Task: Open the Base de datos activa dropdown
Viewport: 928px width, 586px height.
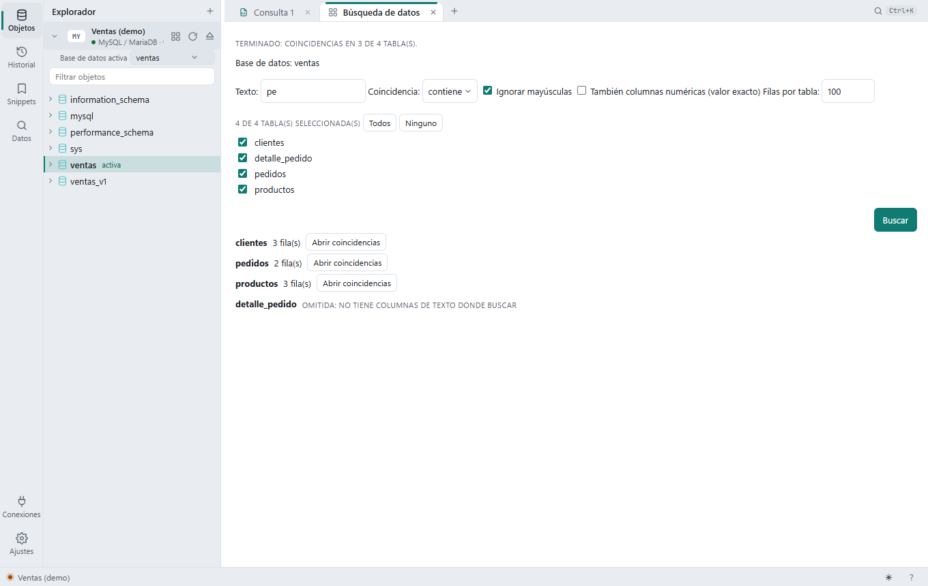Action: click(x=172, y=58)
